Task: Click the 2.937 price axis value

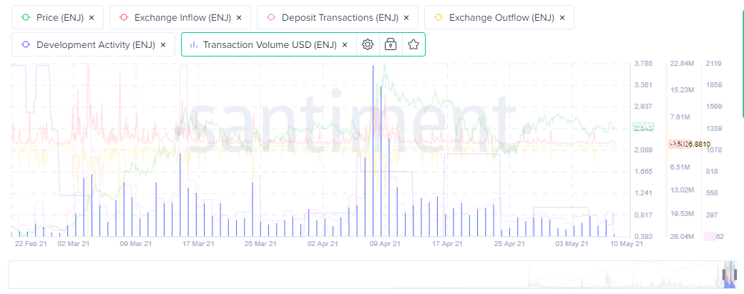Action: pyautogui.click(x=644, y=107)
